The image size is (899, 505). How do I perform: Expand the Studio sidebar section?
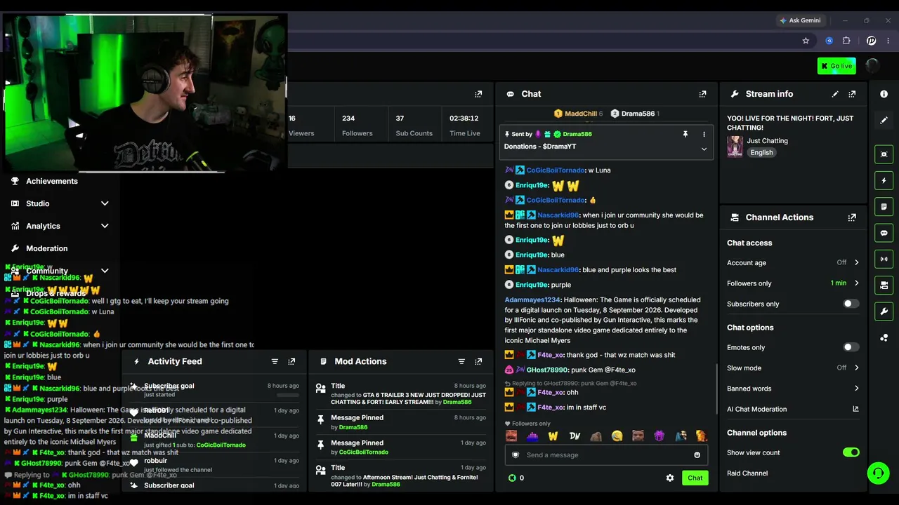[105, 203]
